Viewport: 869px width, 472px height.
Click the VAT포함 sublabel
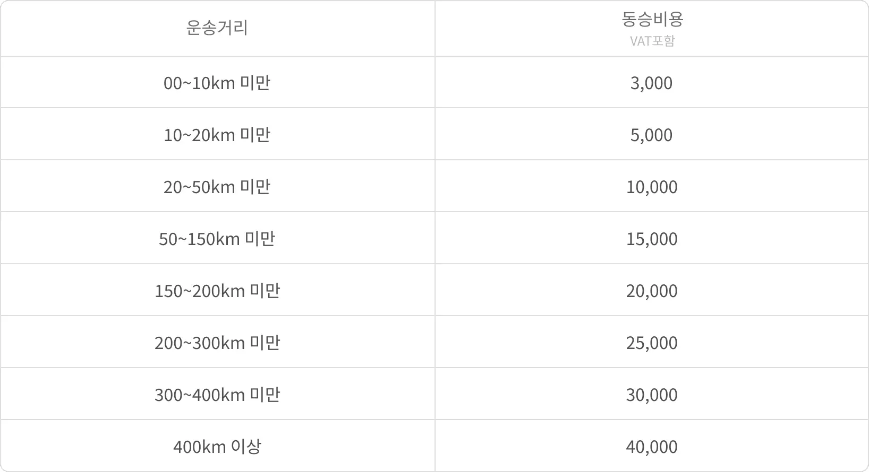pos(652,41)
